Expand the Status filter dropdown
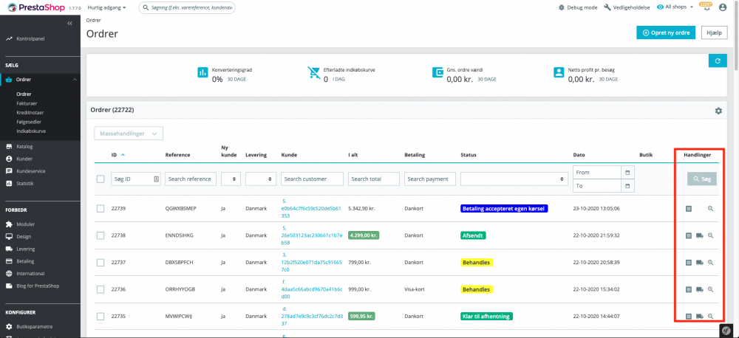The image size is (739, 338). (x=512, y=179)
